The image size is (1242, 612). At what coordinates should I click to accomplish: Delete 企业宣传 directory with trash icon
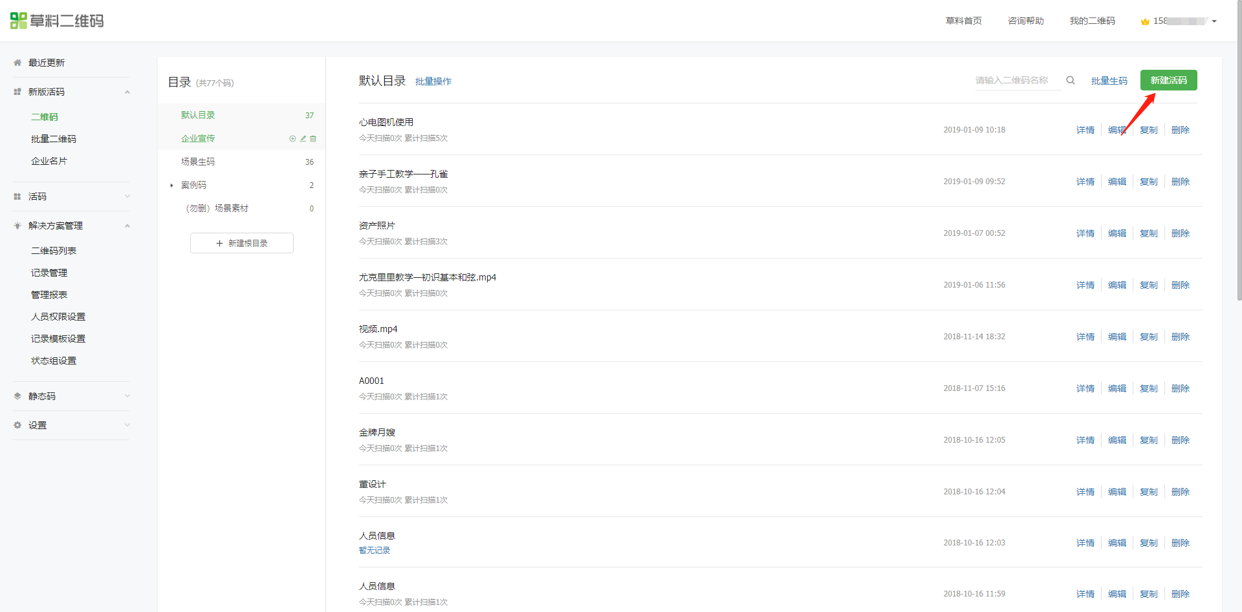(313, 138)
